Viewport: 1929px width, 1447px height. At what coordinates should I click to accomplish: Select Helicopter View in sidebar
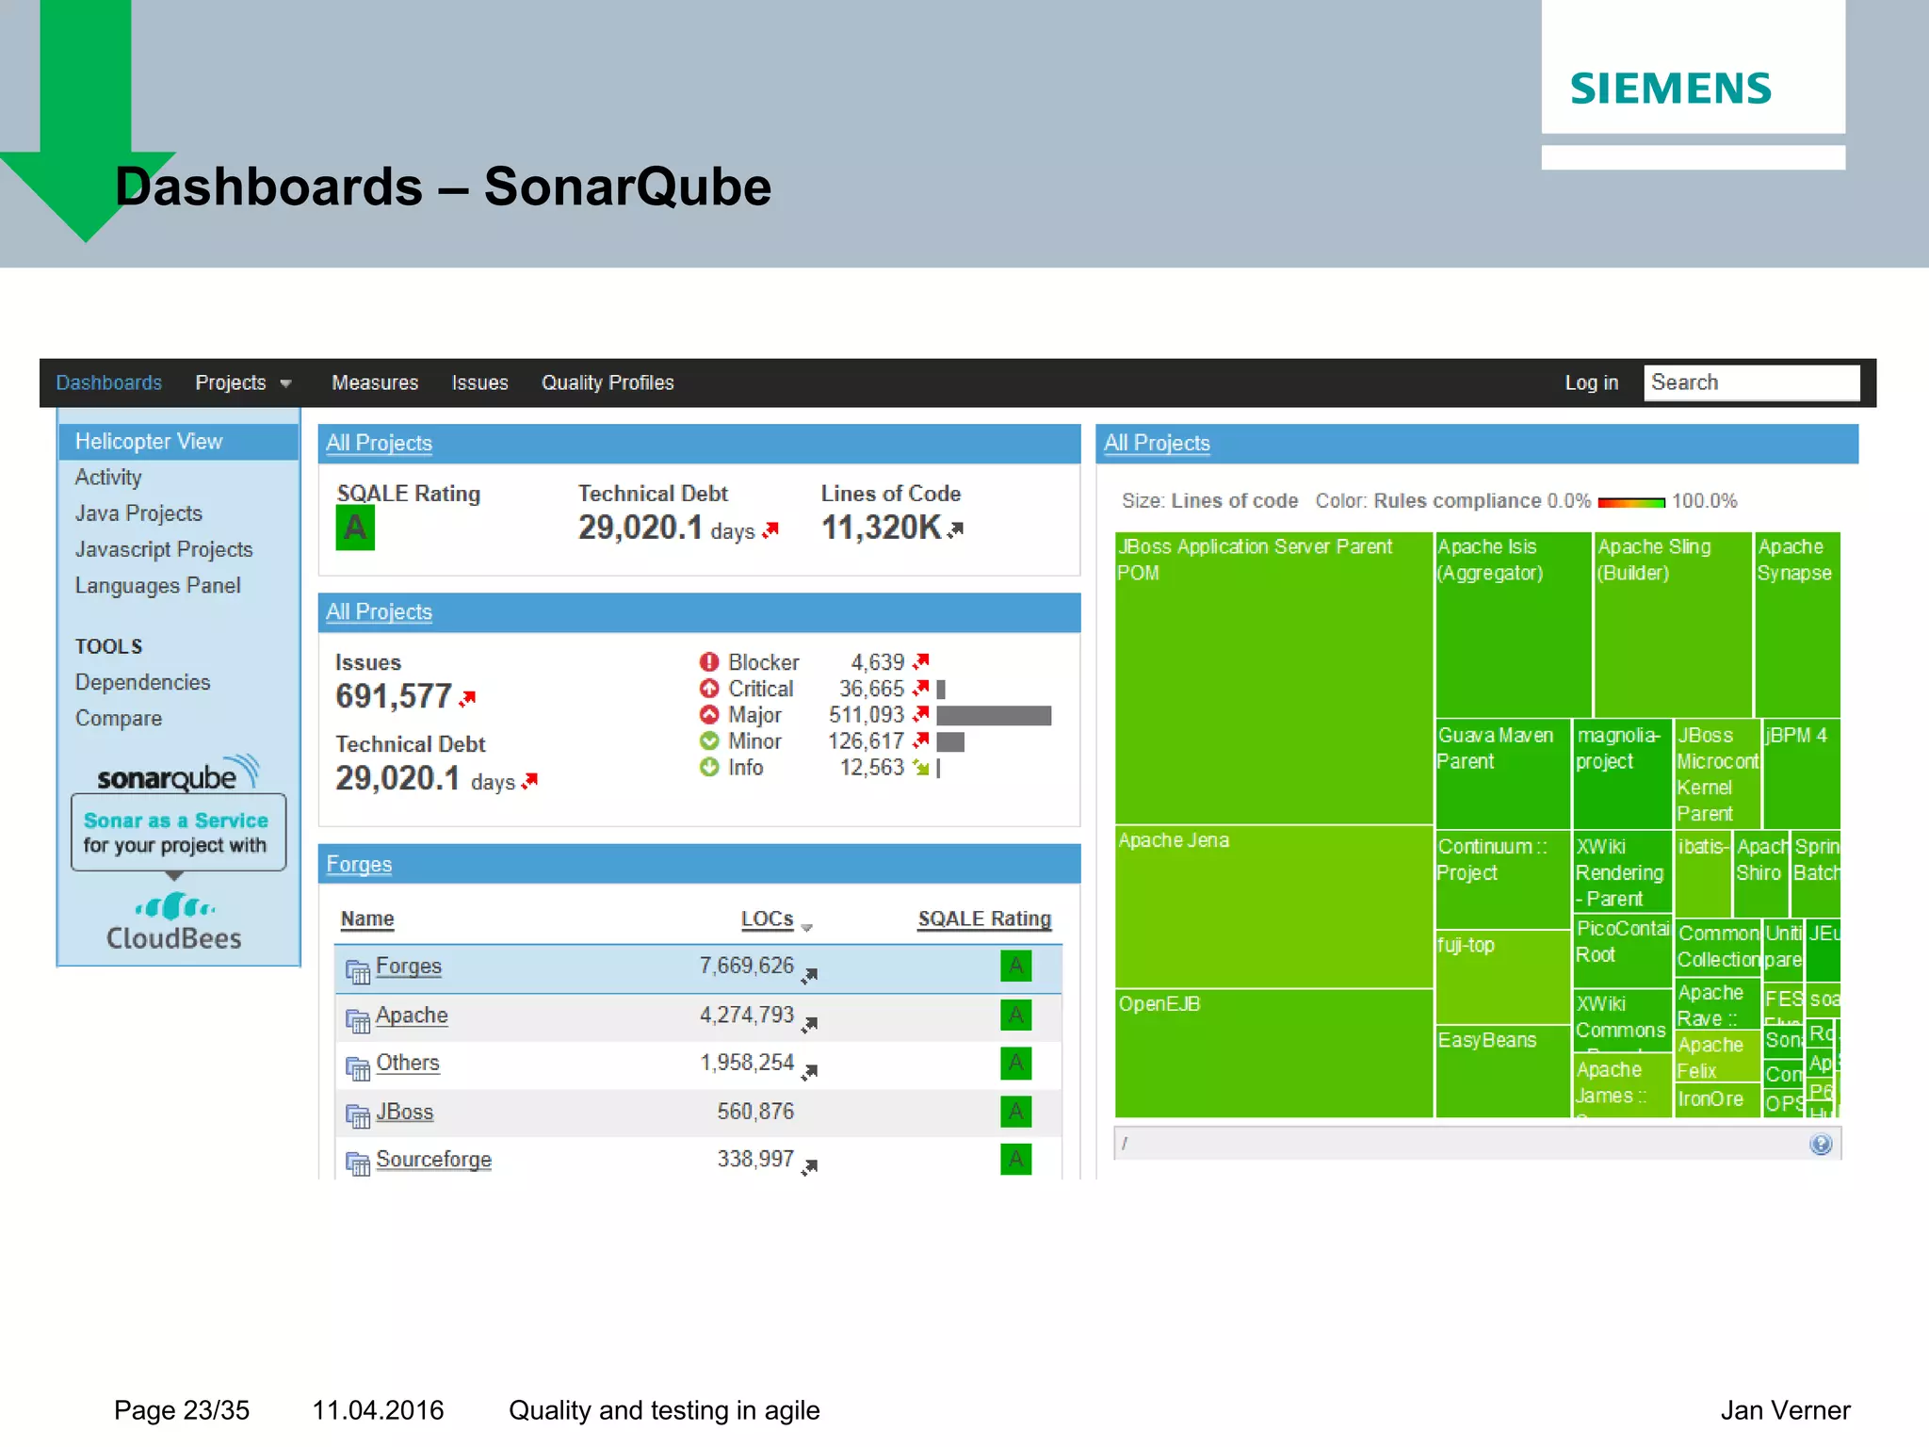click(x=178, y=441)
